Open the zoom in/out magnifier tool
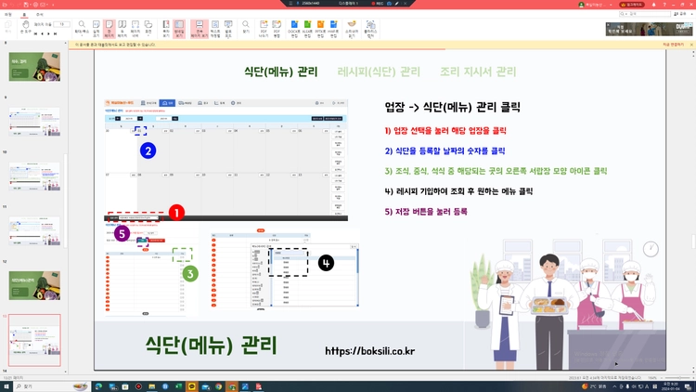696x392 pixels. coord(82,29)
